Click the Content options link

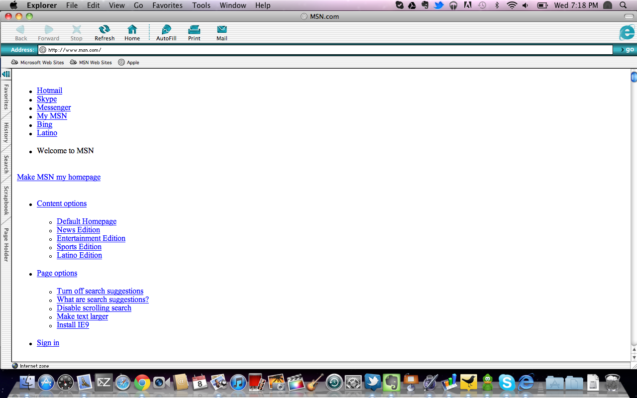click(62, 203)
